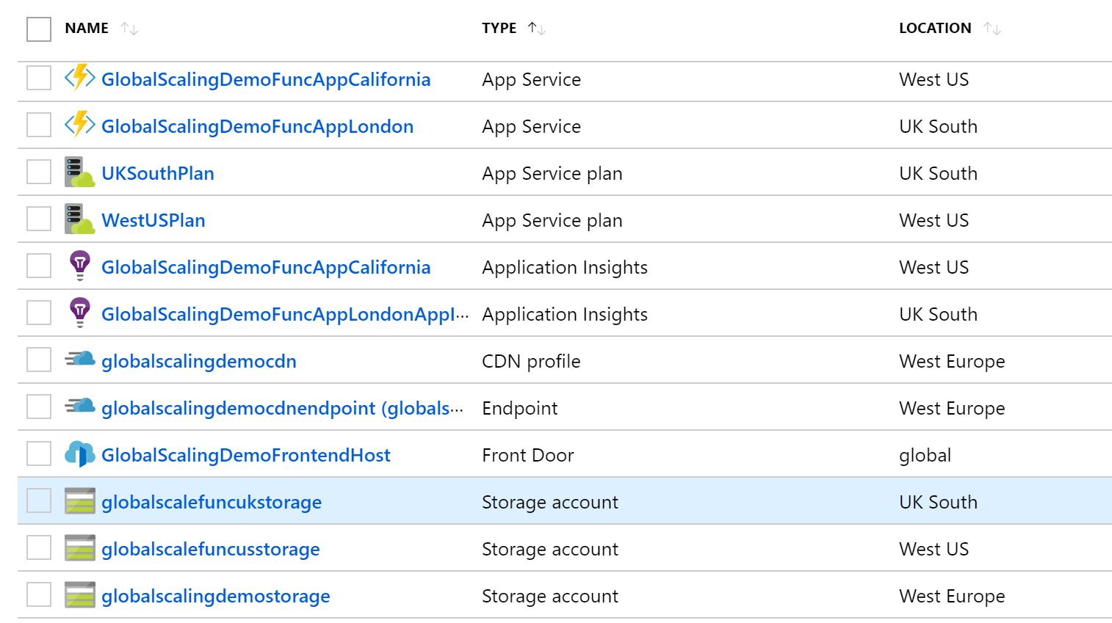Click the LOCATION column header
This screenshot has width=1112, height=623.
[935, 28]
